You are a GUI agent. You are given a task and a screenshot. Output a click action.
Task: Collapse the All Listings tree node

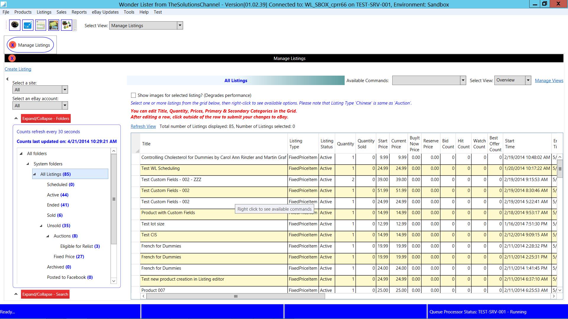coord(35,174)
